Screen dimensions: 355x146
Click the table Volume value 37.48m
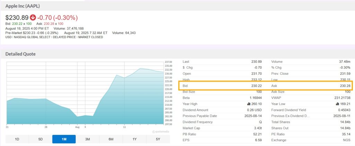click(345, 62)
